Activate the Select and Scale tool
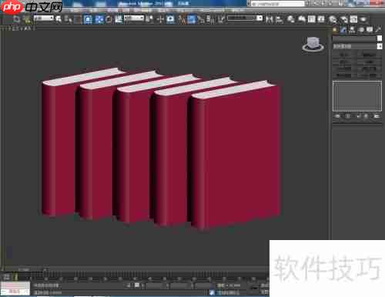This screenshot has height=297, width=385. click(x=119, y=19)
